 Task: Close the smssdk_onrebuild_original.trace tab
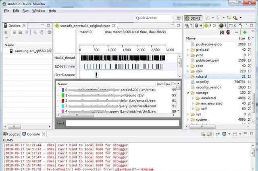click(114, 25)
